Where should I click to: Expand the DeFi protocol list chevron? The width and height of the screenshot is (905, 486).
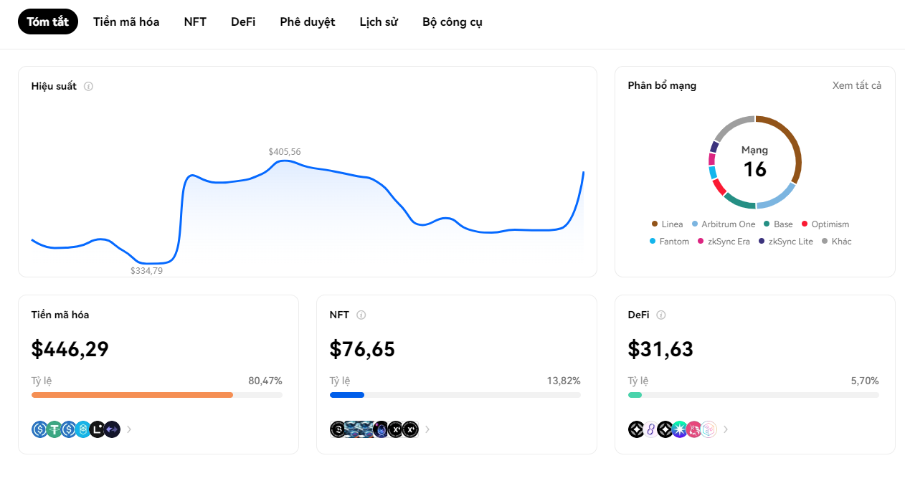click(x=726, y=429)
